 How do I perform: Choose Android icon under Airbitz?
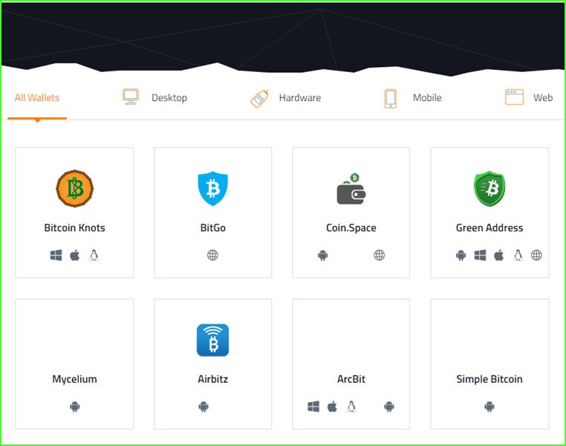(x=204, y=407)
